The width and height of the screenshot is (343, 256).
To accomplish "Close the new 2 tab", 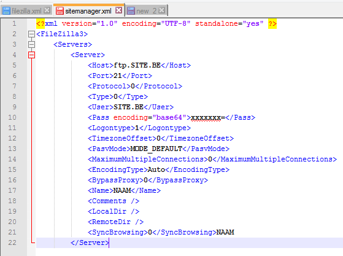I will coord(161,10).
